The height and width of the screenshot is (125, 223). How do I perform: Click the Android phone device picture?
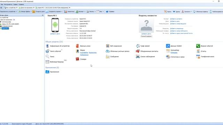click(55, 25)
